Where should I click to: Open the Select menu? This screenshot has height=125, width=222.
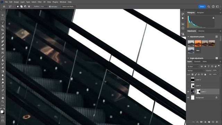34,2
